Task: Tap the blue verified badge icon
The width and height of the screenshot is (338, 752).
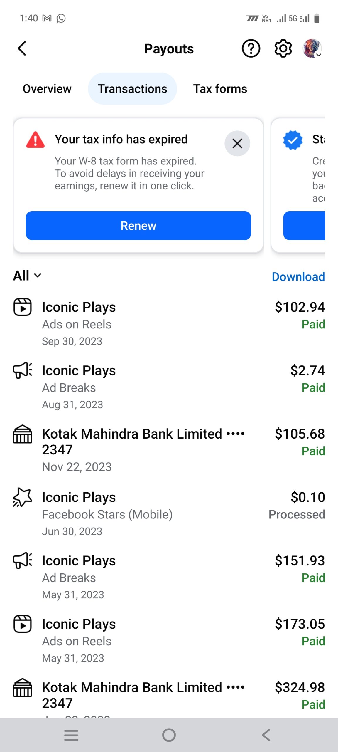Action: pyautogui.click(x=293, y=140)
